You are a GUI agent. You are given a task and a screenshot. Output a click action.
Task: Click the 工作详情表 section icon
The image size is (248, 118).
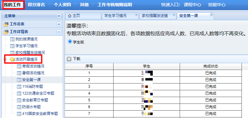coord(6,32)
